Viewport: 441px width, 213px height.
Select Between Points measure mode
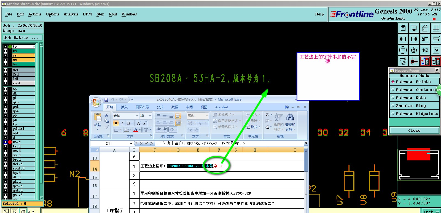click(x=415, y=82)
